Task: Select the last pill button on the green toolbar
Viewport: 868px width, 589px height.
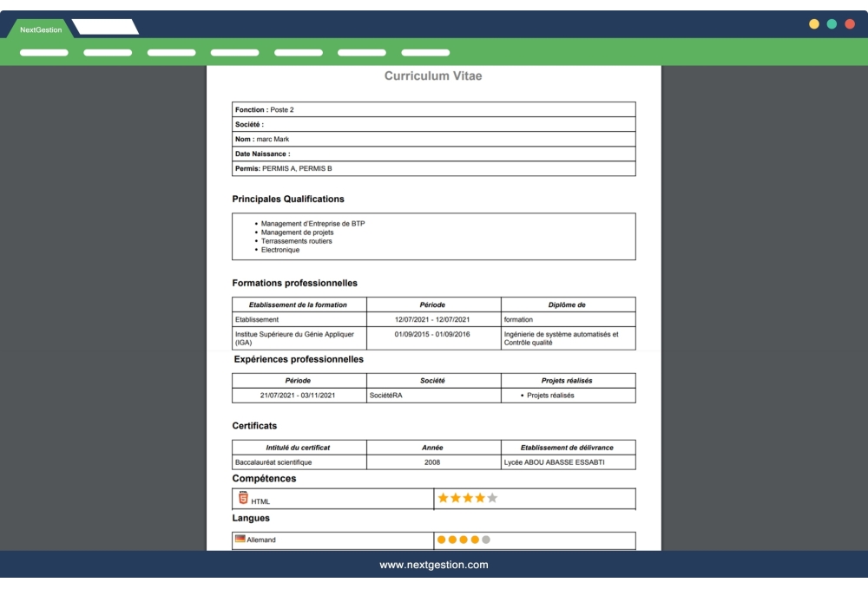Action: 425,52
